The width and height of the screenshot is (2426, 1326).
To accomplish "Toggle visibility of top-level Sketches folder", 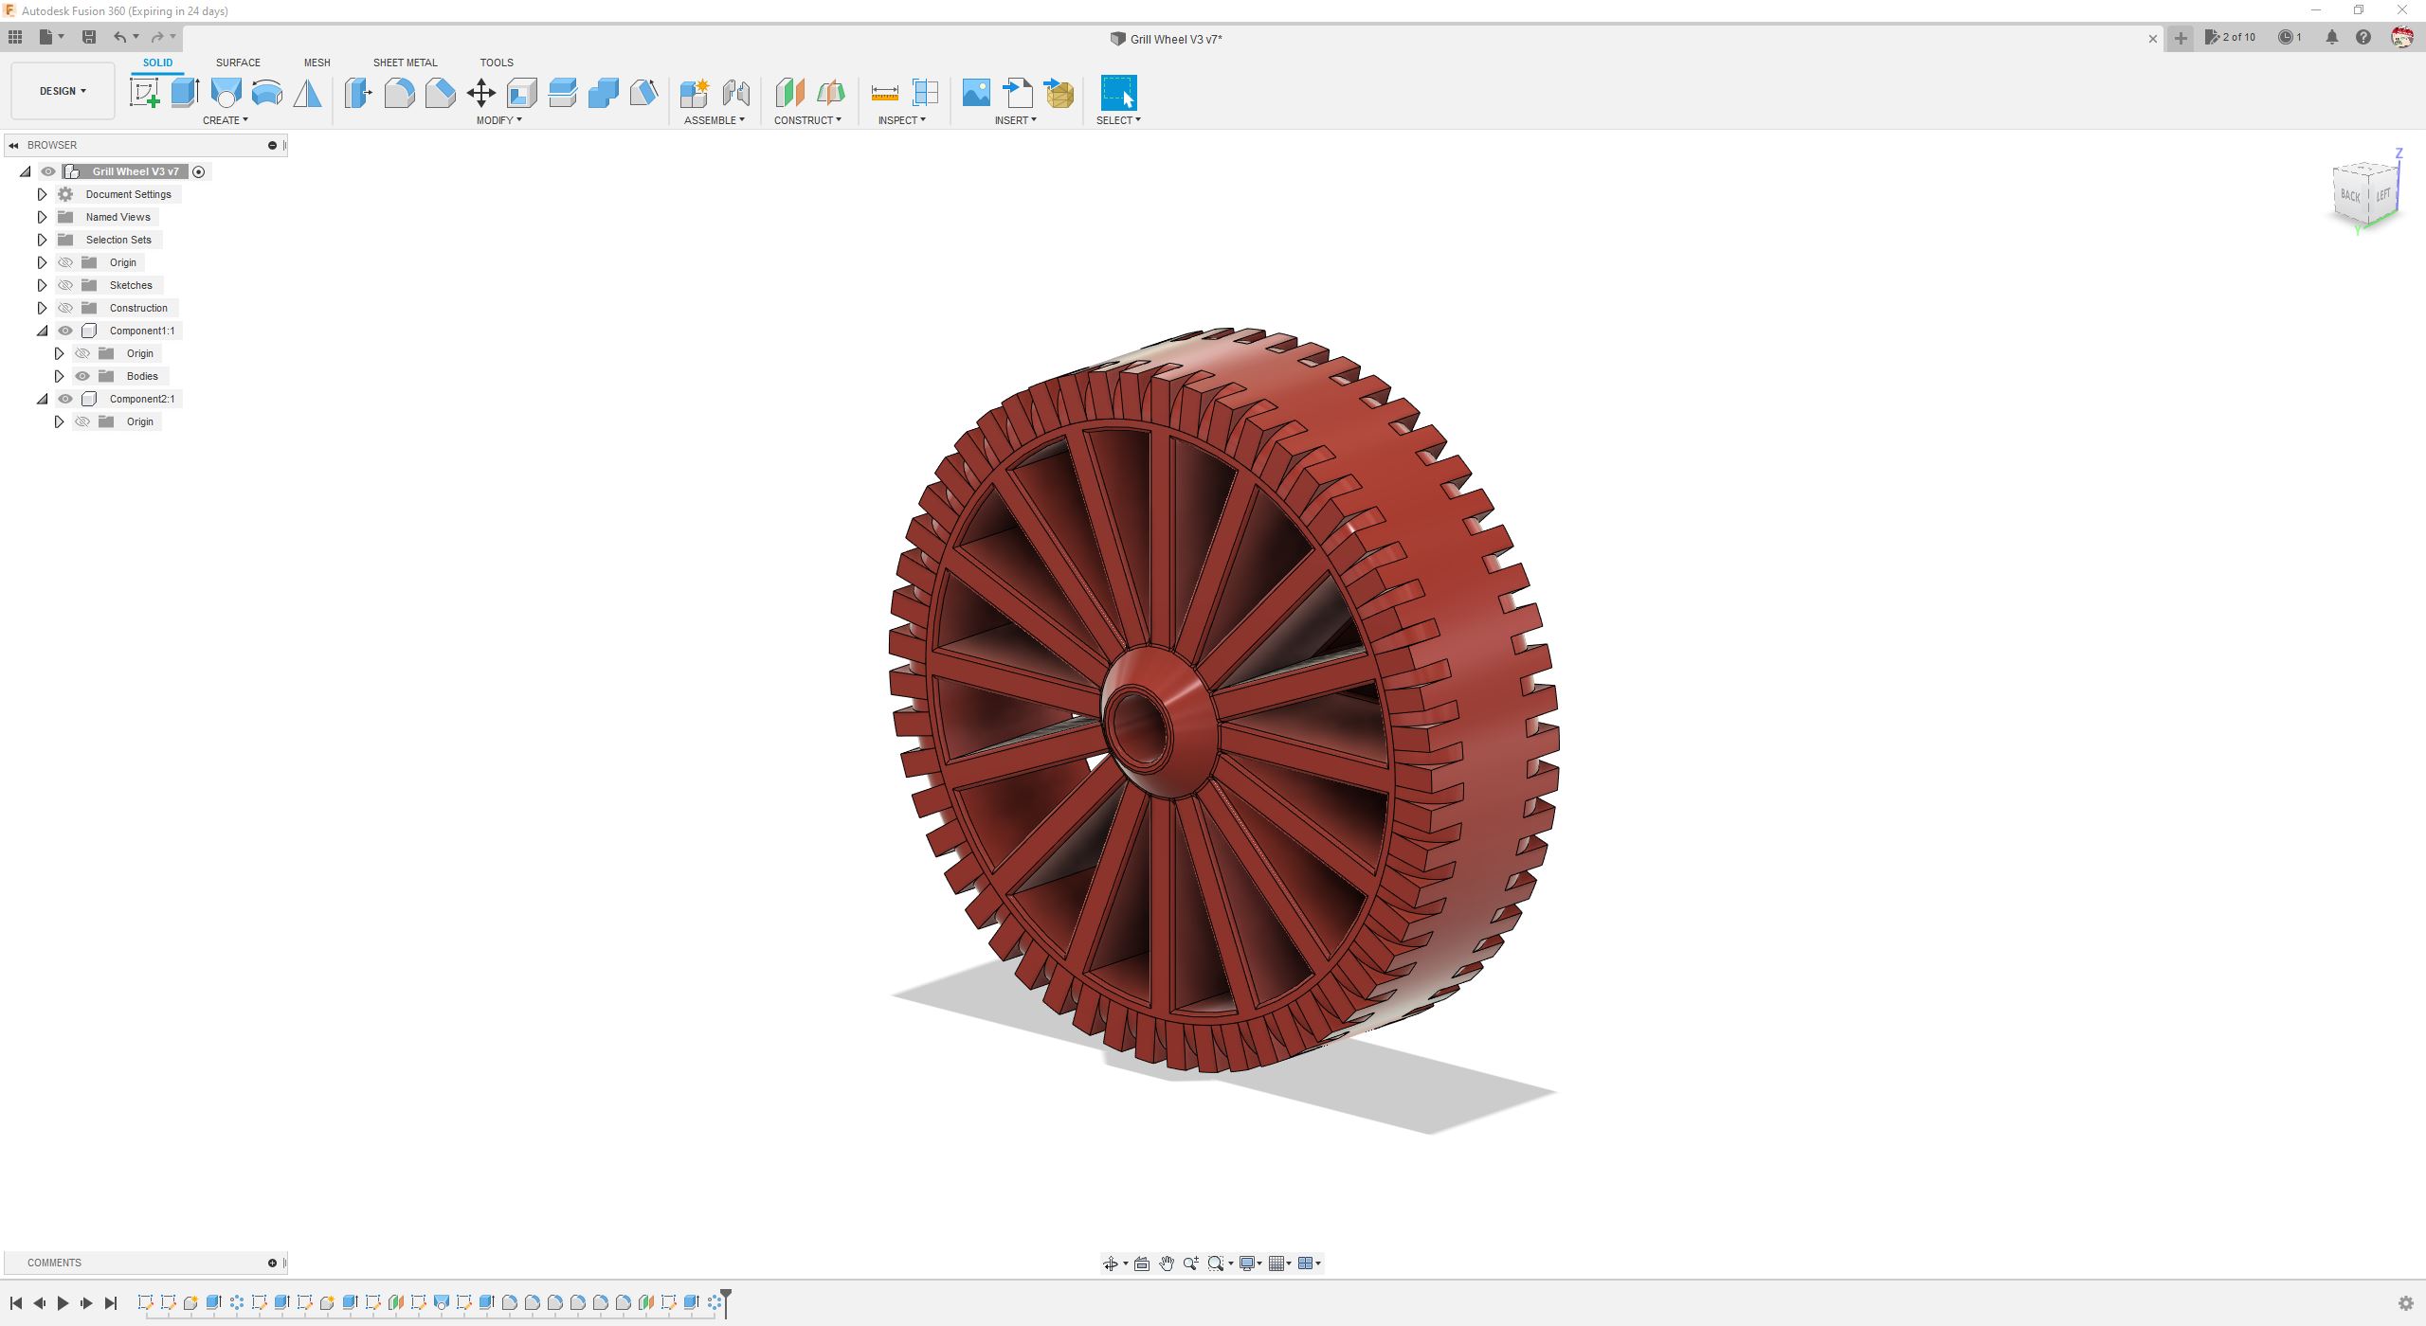I will click(x=65, y=285).
